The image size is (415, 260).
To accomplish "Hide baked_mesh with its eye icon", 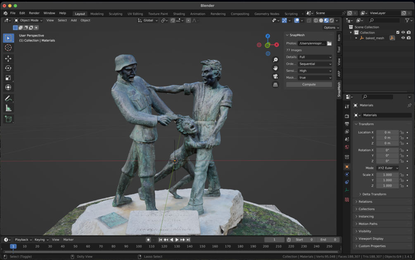I will tap(403, 38).
